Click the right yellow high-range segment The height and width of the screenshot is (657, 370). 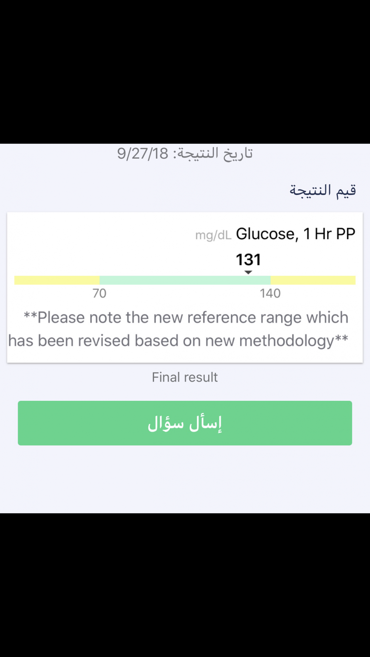(313, 280)
